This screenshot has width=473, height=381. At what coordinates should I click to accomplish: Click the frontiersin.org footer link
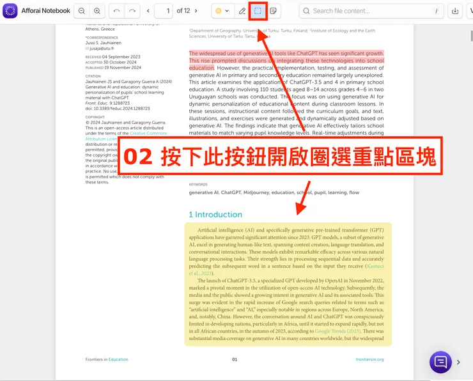(369, 359)
